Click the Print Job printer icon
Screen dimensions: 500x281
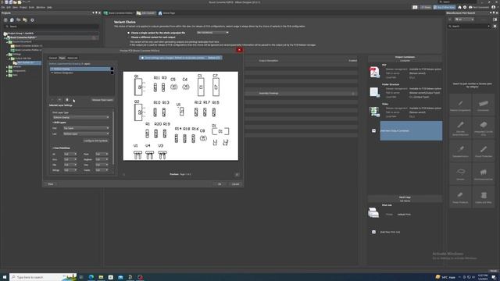(x=373, y=212)
